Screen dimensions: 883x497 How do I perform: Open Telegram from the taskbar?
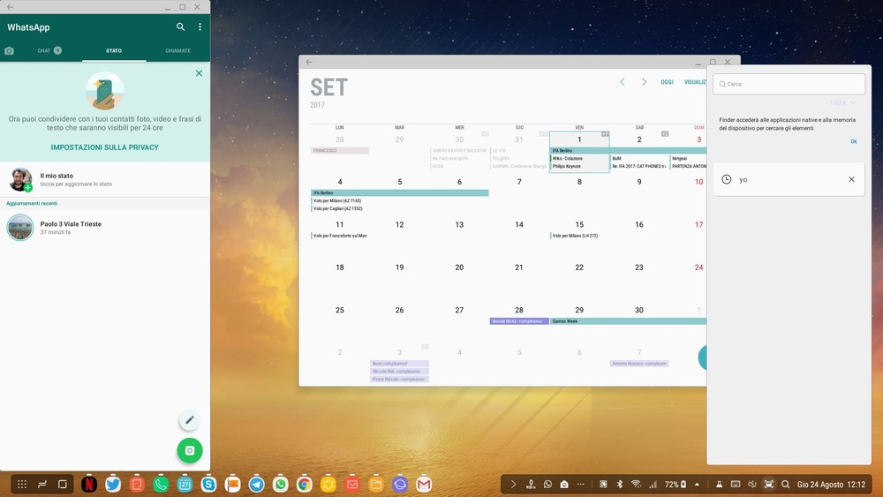coord(256,484)
